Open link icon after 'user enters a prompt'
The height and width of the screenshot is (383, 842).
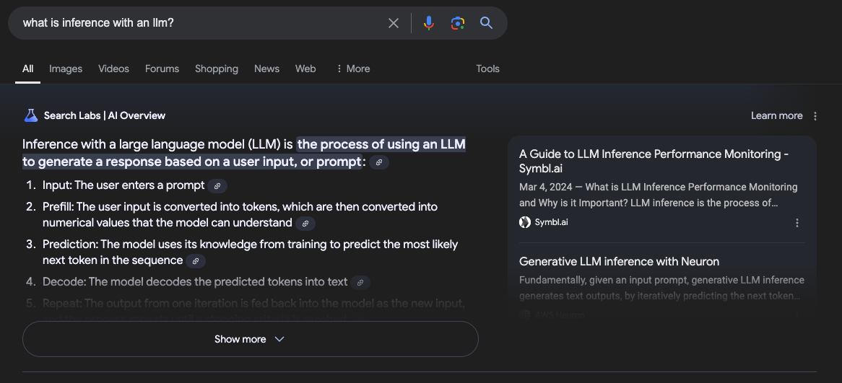(x=217, y=186)
